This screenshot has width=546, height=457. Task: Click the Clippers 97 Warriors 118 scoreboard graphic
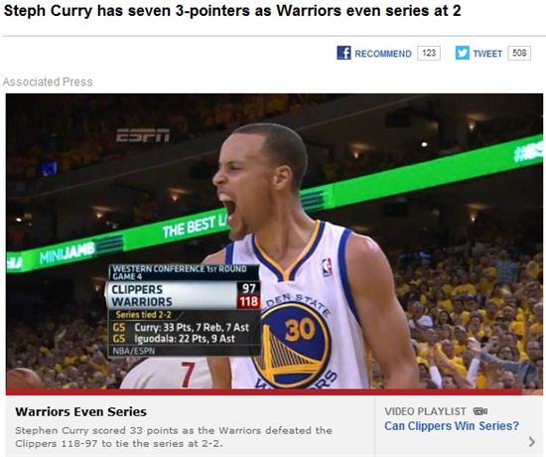click(x=183, y=310)
